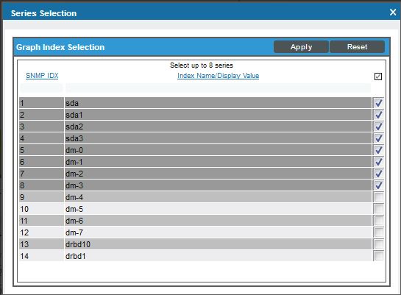Check the drbd10 series checkbox
This screenshot has width=401, height=295.
click(x=378, y=244)
